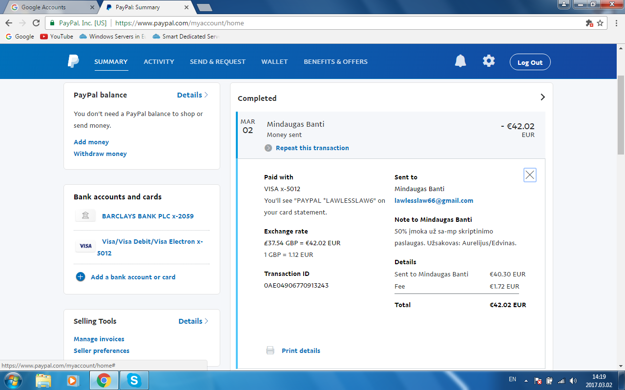Open Selling Tools Details chevron
This screenshot has width=625, height=390.
pos(206,321)
